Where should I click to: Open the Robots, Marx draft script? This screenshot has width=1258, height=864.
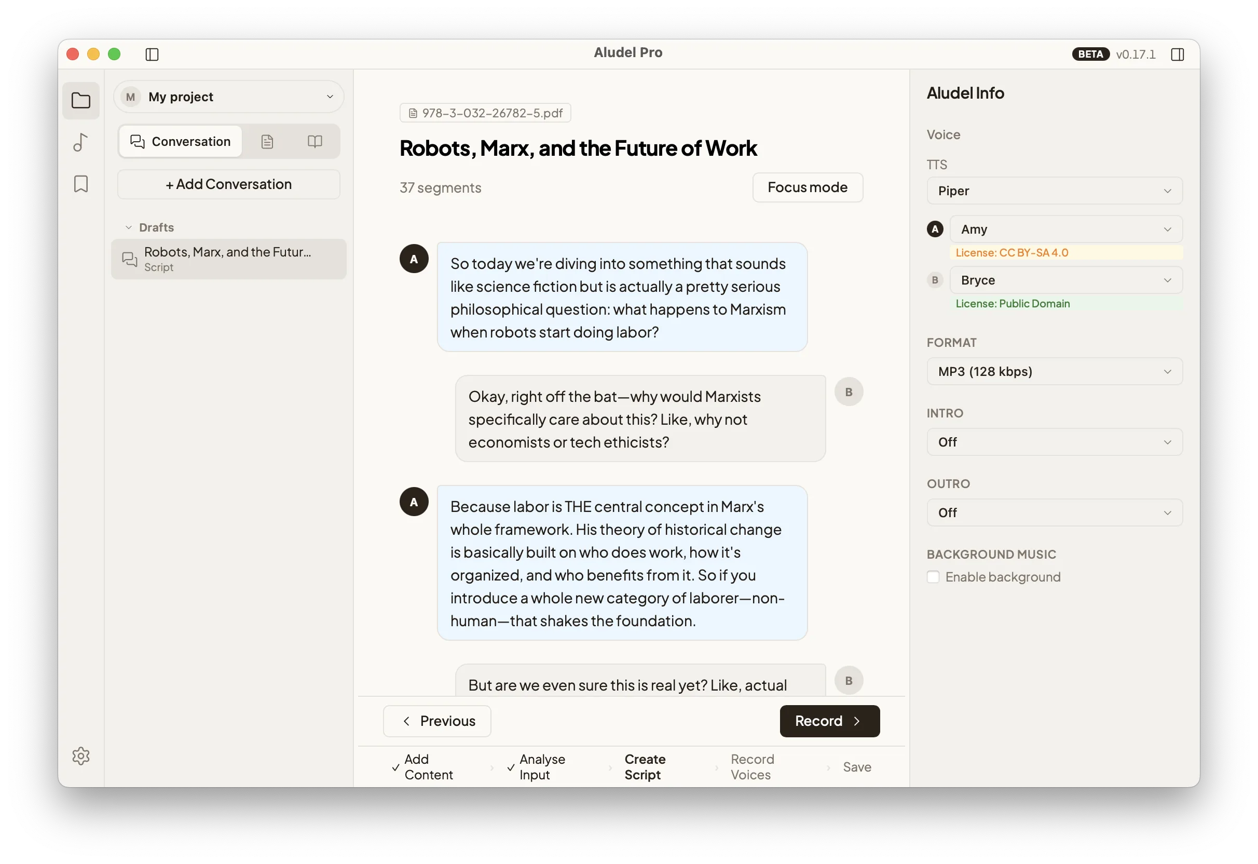tap(228, 259)
